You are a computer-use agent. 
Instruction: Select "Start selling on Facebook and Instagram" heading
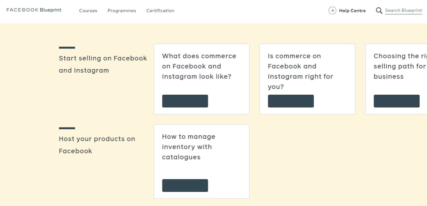pos(103,64)
